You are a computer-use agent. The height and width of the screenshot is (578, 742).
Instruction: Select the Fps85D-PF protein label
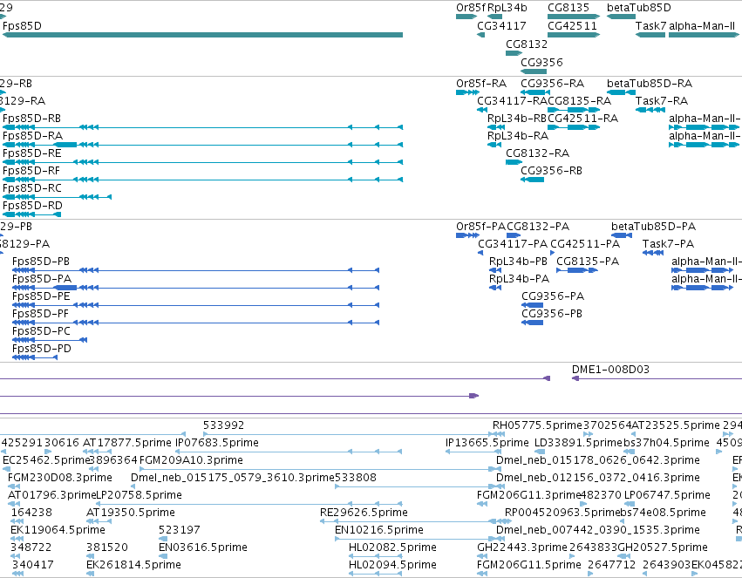pyautogui.click(x=40, y=314)
